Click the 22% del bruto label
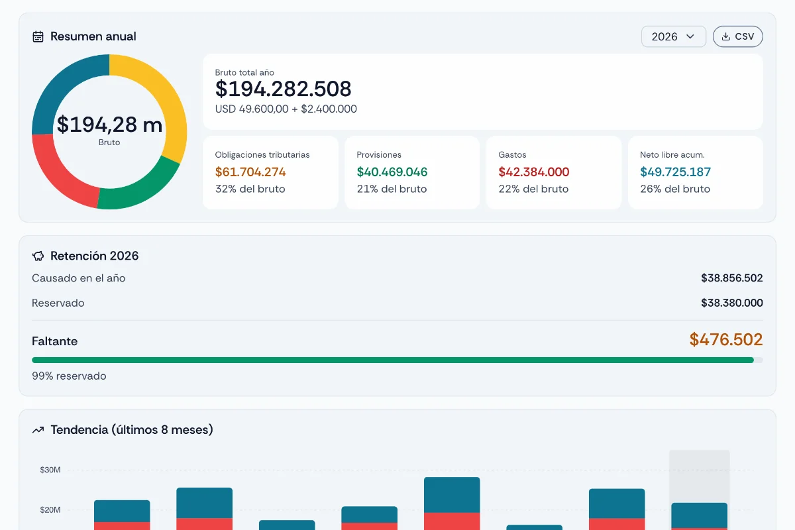 point(534,189)
